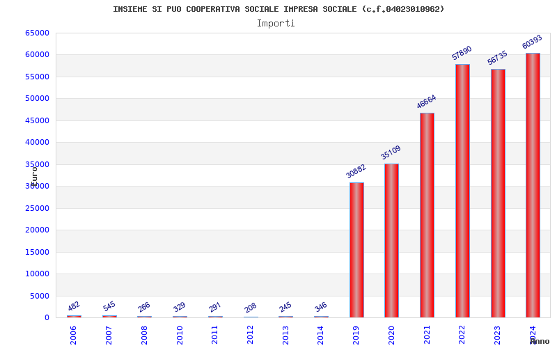
Task: Click the Importi subtitle
Action: [x=276, y=24]
